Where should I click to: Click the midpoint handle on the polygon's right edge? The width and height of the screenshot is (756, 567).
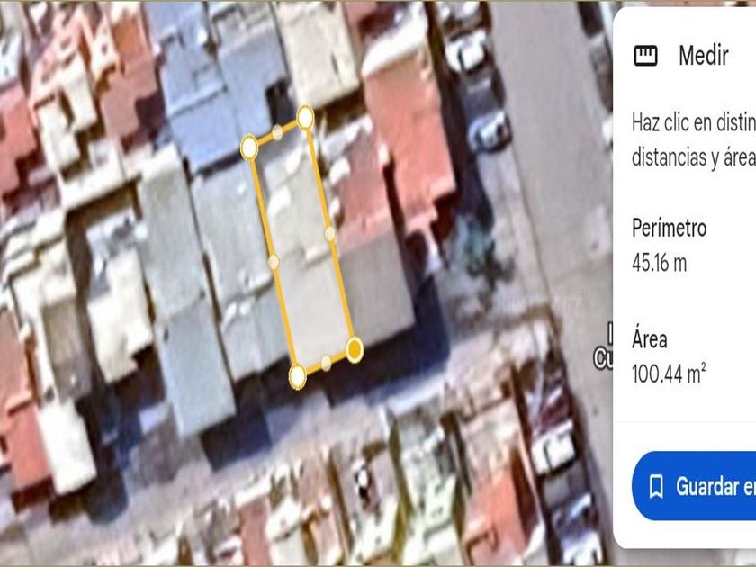coord(329,234)
